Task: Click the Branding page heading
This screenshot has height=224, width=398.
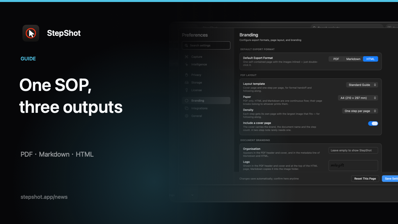Action: (249, 35)
